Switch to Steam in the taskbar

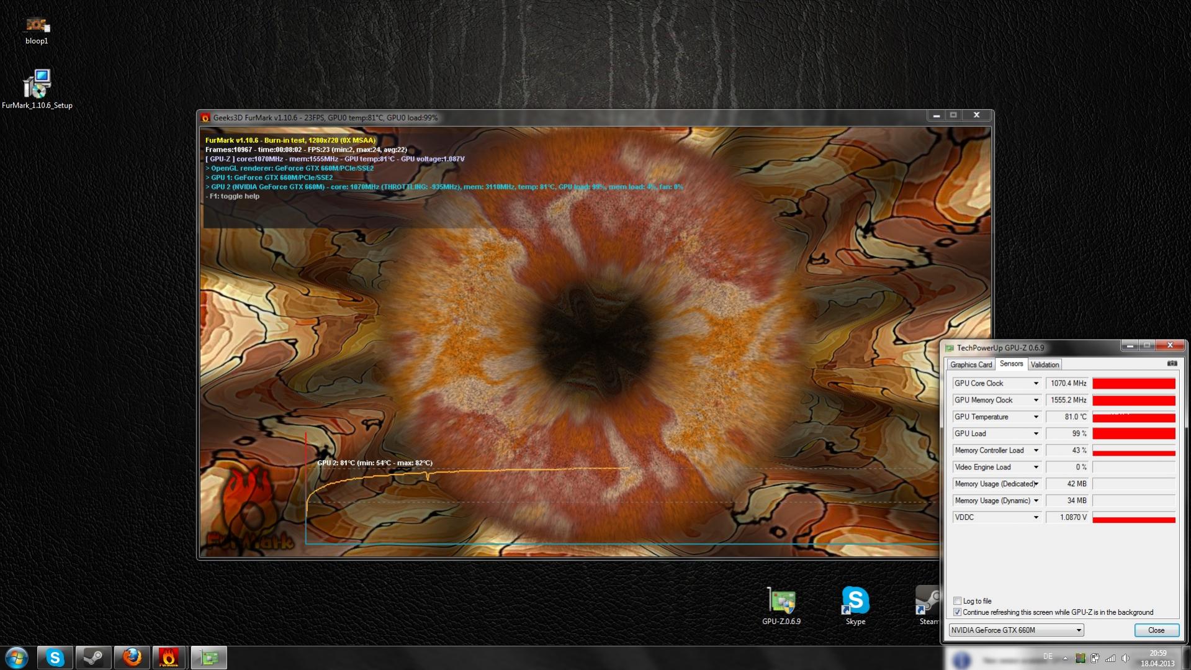(94, 658)
